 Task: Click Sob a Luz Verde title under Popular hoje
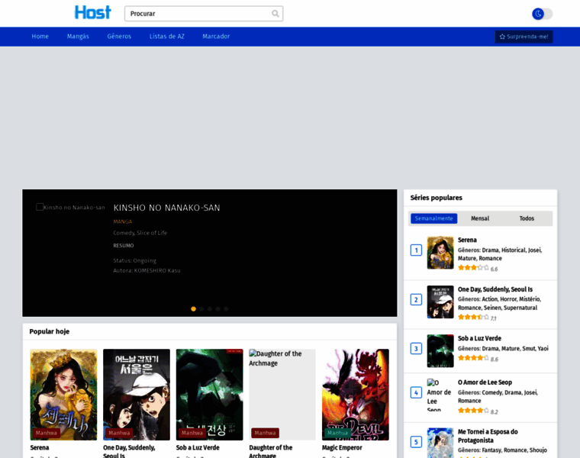click(198, 447)
